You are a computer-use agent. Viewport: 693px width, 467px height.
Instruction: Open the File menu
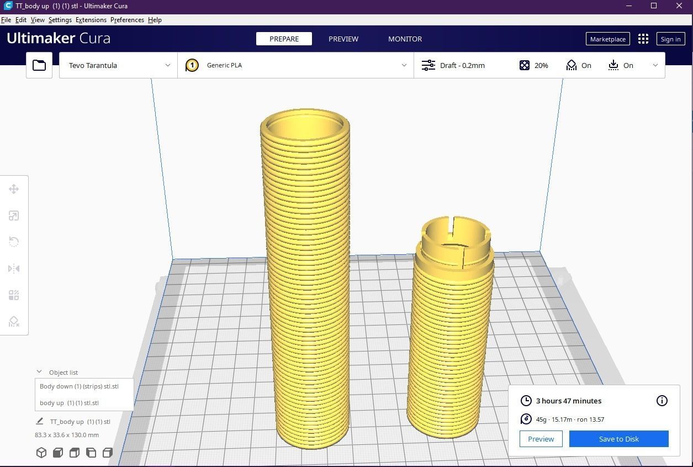click(x=6, y=20)
